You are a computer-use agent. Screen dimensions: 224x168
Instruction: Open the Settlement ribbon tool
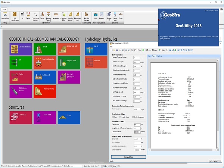[x=56, y=16]
